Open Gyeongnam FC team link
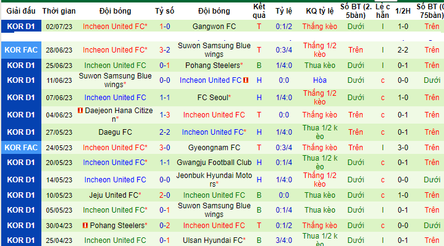The height and width of the screenshot is (246, 444). coord(214,147)
